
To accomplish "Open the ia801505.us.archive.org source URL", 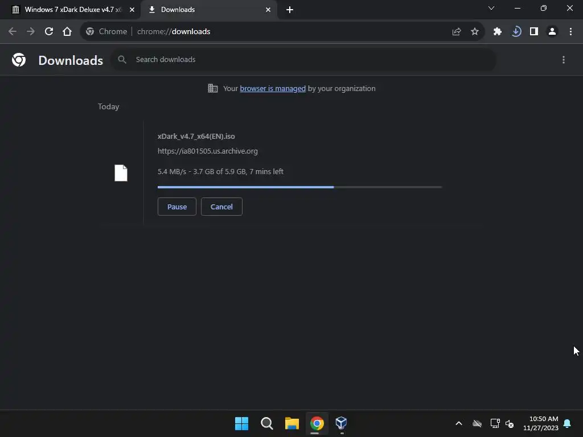I will point(207,151).
